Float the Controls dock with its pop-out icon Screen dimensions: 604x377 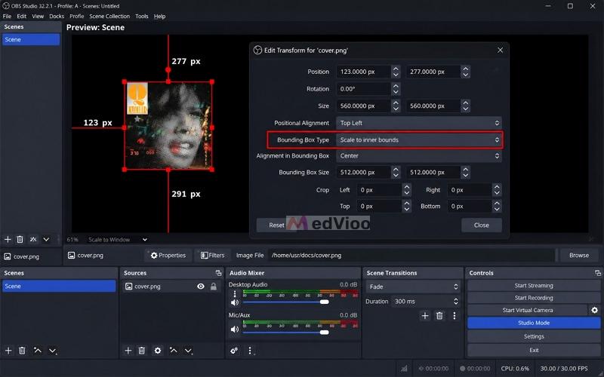click(598, 273)
